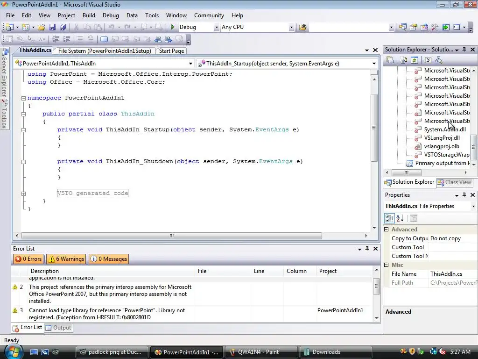Open Solution Explorer from the toolbar icon
The height and width of the screenshot is (359, 478).
click(x=402, y=27)
